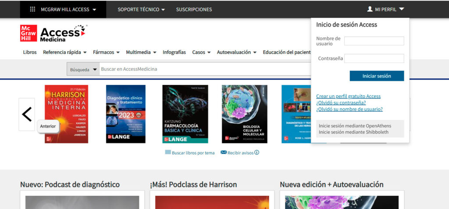The height and width of the screenshot is (209, 449).
Task: Open the SOPORTE TÉCNICO menu
Action: 141,10
